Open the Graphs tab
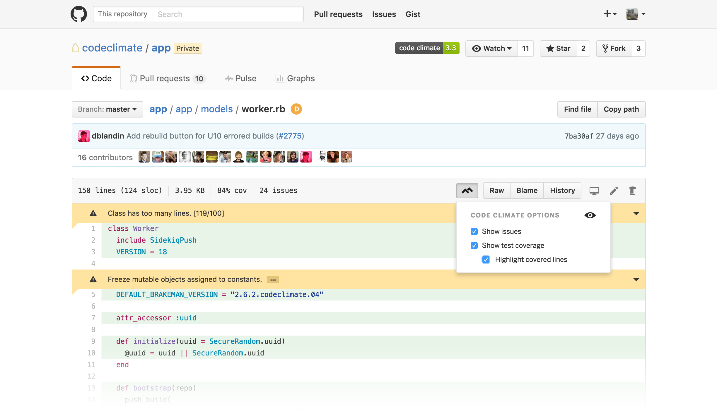This screenshot has width=717, height=411. tap(295, 78)
